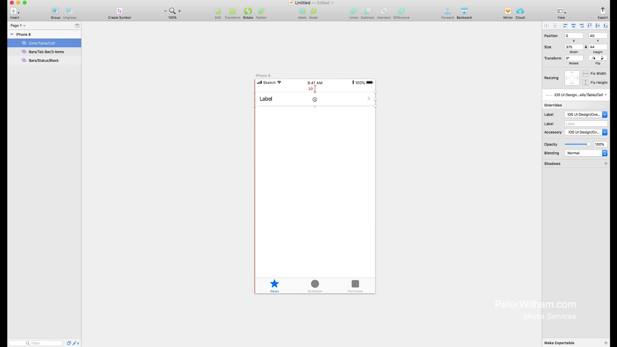The width and height of the screenshot is (617, 347).
Task: Click the opacity percentage field
Action: pos(600,144)
